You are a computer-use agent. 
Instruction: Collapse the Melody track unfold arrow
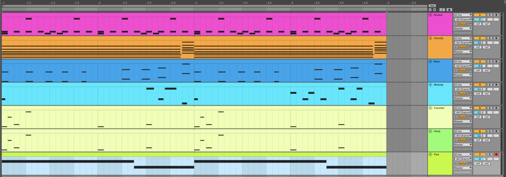[x=431, y=85]
